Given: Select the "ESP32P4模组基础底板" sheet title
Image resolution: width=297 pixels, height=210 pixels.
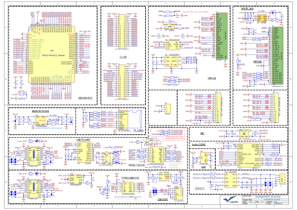Looking at the screenshot, I should pos(268,197).
